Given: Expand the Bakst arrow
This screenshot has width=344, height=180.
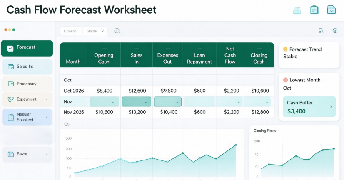Looking at the screenshot, I should coord(47,154).
